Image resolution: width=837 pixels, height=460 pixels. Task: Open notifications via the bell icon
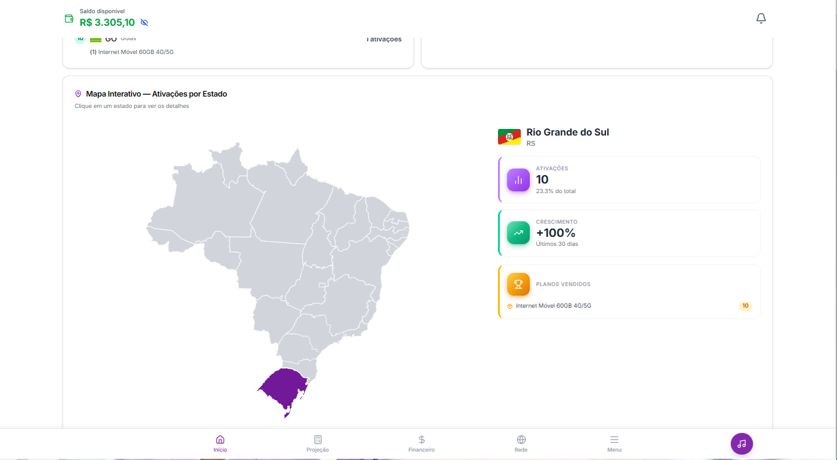tap(761, 18)
